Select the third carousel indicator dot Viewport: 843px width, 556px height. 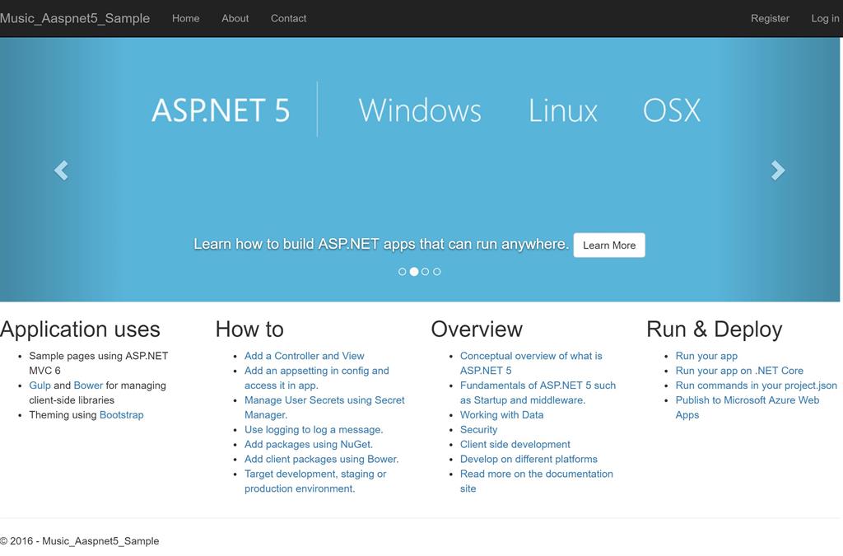coord(426,272)
